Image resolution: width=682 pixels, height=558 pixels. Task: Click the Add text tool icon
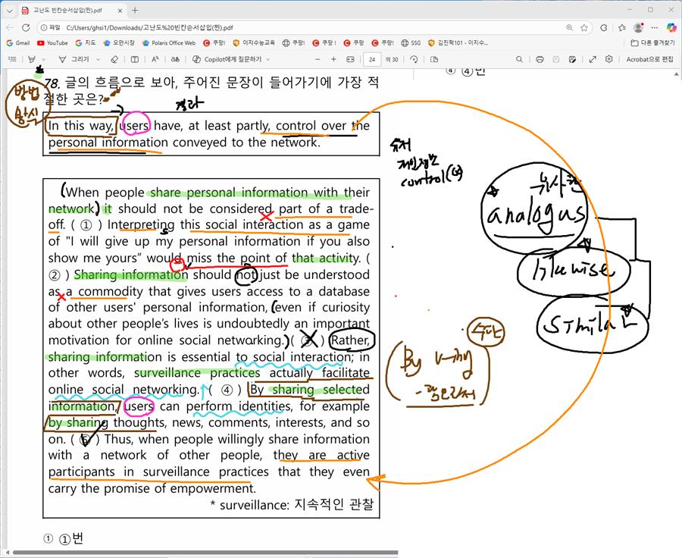pos(135,59)
